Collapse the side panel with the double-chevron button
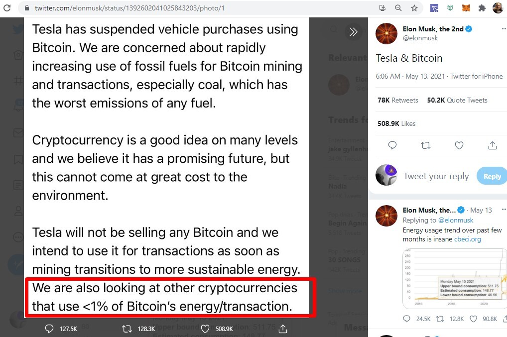This screenshot has height=337, width=507. [354, 32]
